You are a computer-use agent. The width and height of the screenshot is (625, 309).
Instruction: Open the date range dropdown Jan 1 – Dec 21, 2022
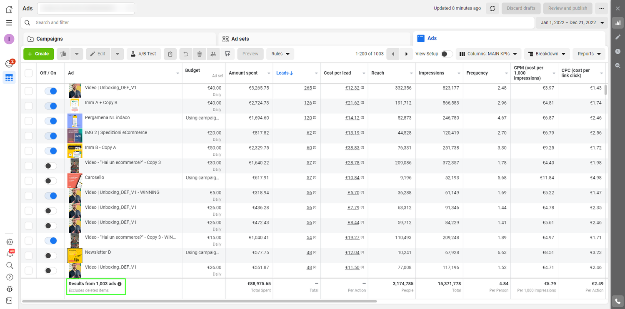pos(572,22)
